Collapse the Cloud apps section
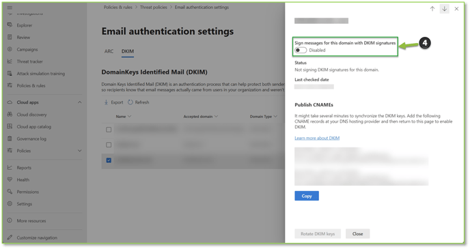 pyautogui.click(x=79, y=102)
